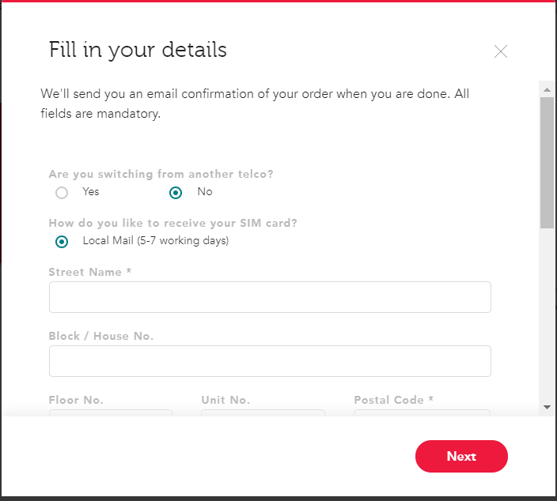This screenshot has height=501, width=557.
Task: Click into the Floor No. field
Action: pyautogui.click(x=111, y=412)
